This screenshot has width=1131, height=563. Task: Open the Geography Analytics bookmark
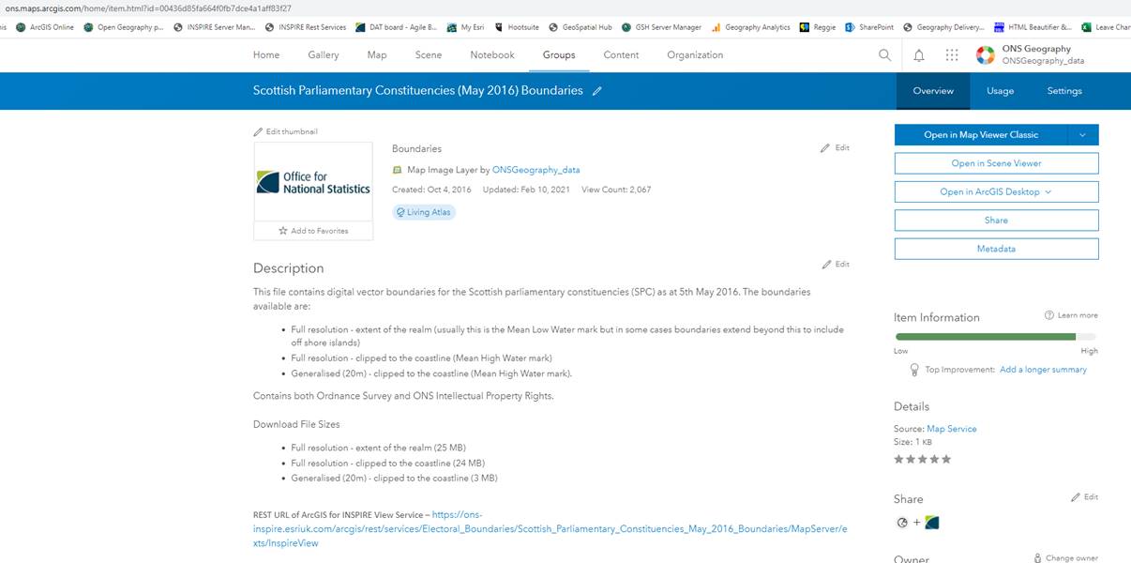[751, 27]
